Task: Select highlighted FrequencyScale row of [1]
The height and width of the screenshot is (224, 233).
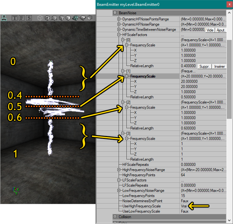Action: click(162, 76)
